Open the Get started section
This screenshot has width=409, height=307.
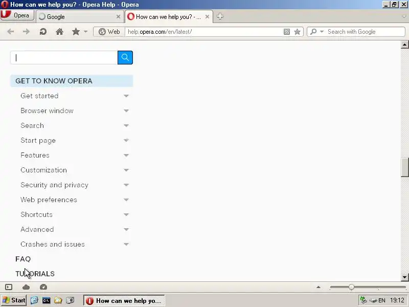tap(39, 96)
